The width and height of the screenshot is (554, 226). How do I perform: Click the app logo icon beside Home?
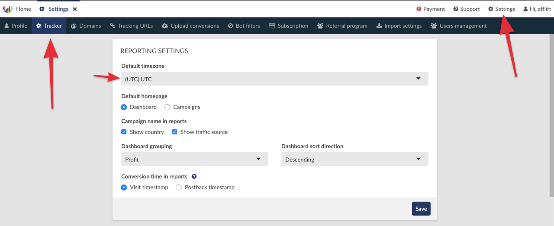[8, 9]
